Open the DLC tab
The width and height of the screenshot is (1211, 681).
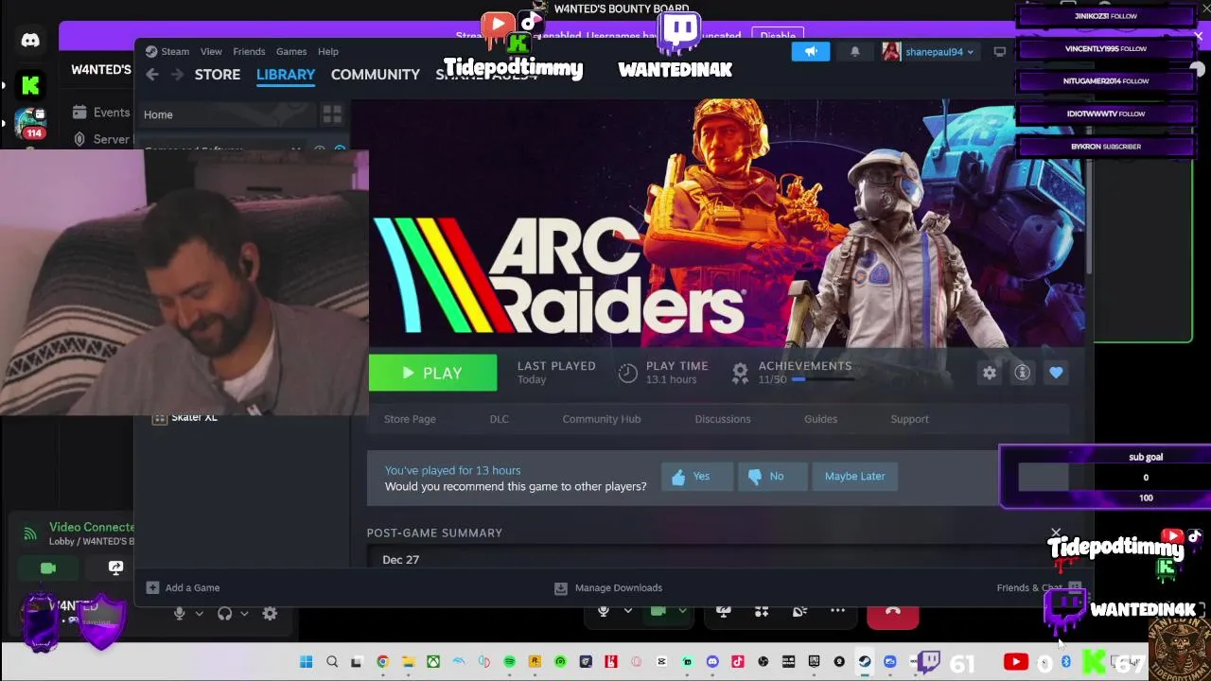coord(499,419)
